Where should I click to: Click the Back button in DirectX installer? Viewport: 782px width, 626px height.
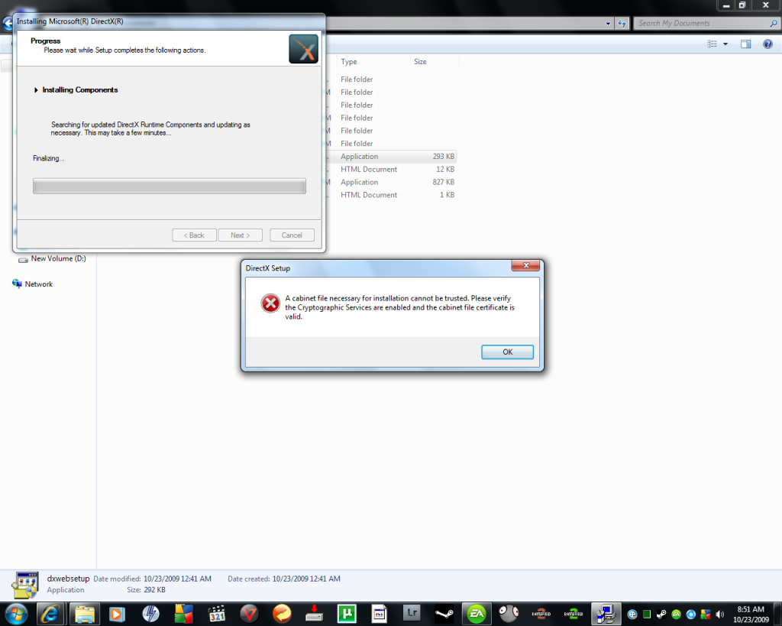194,235
